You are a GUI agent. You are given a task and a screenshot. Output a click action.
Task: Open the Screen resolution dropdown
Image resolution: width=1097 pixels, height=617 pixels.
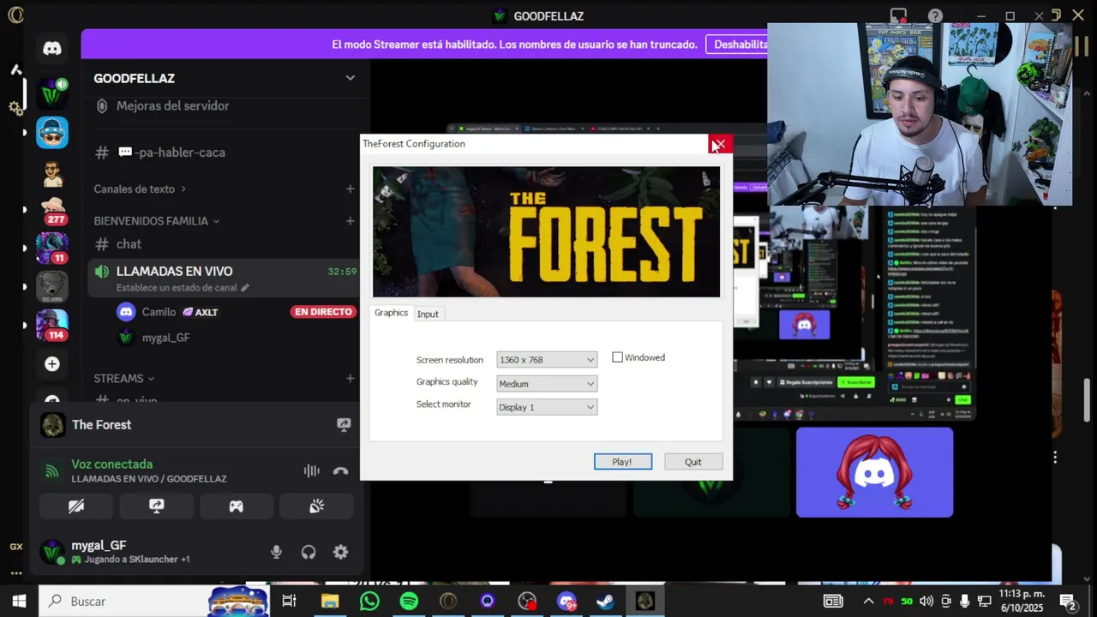pos(547,360)
